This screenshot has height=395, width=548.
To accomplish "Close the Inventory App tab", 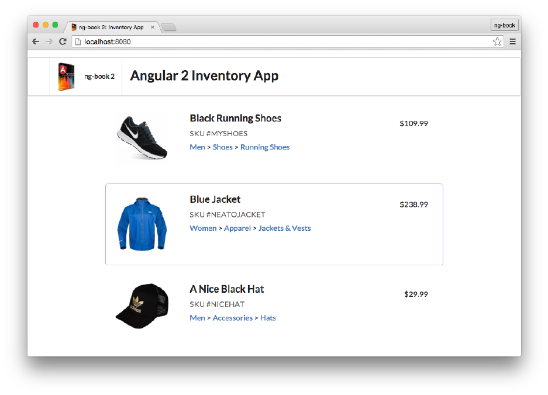I will [153, 27].
